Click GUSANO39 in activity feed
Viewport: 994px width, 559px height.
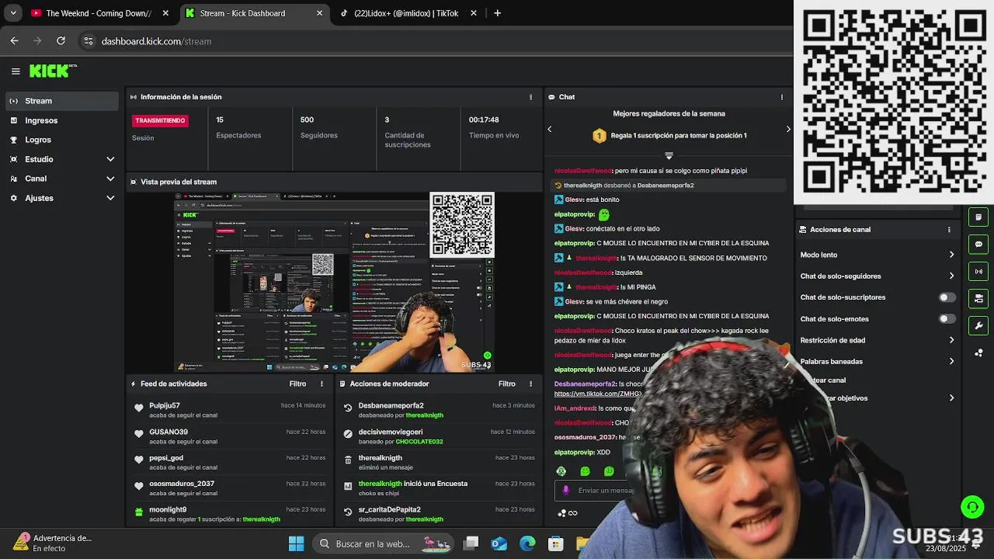(169, 432)
